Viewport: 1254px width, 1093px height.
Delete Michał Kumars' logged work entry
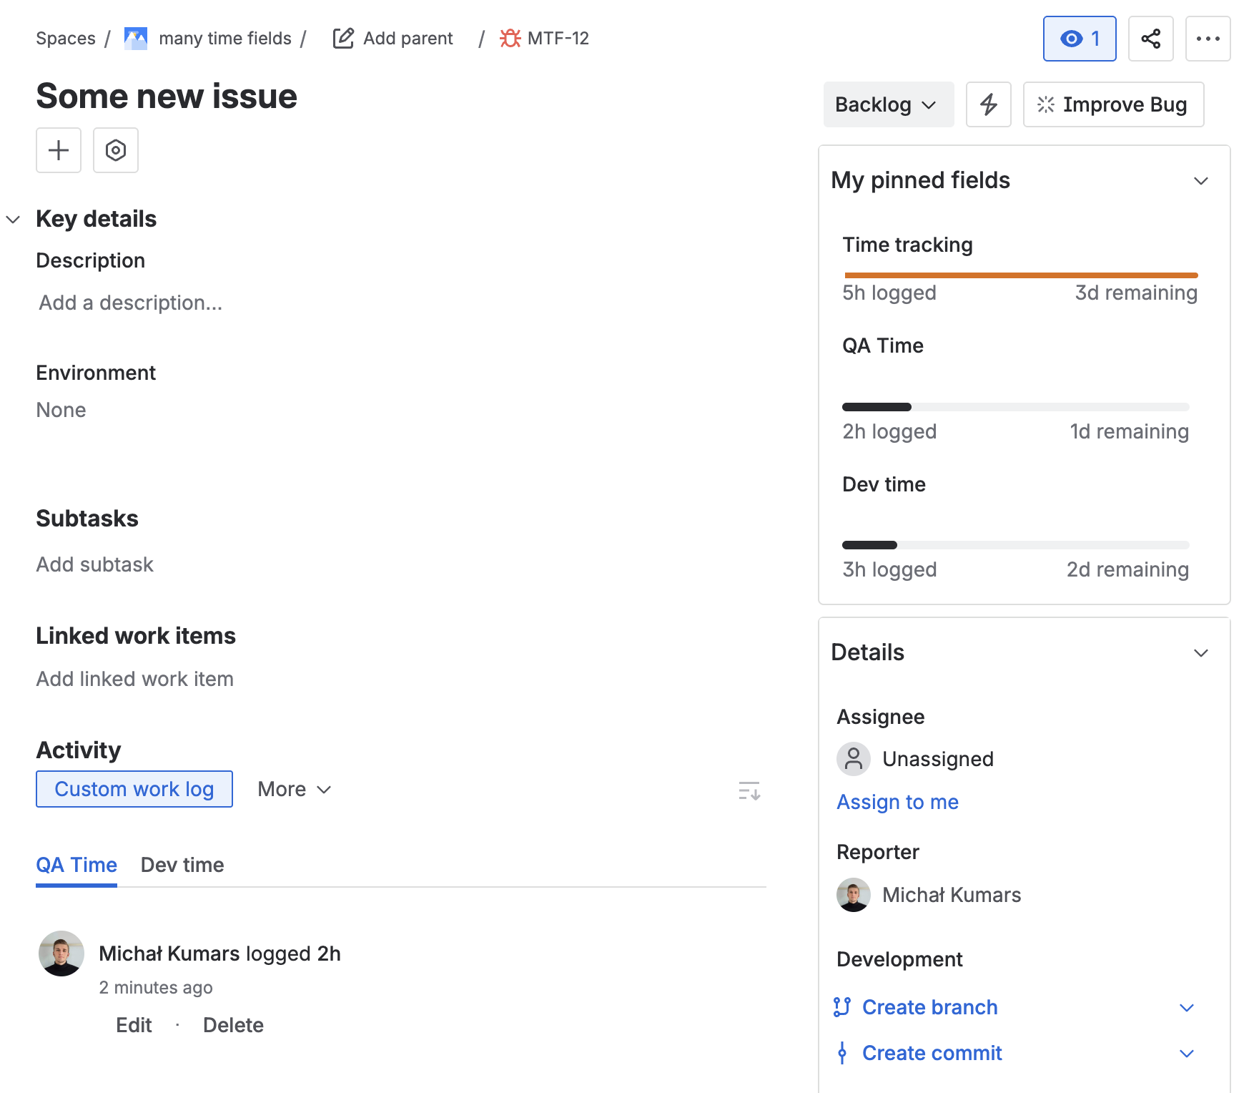(233, 1025)
